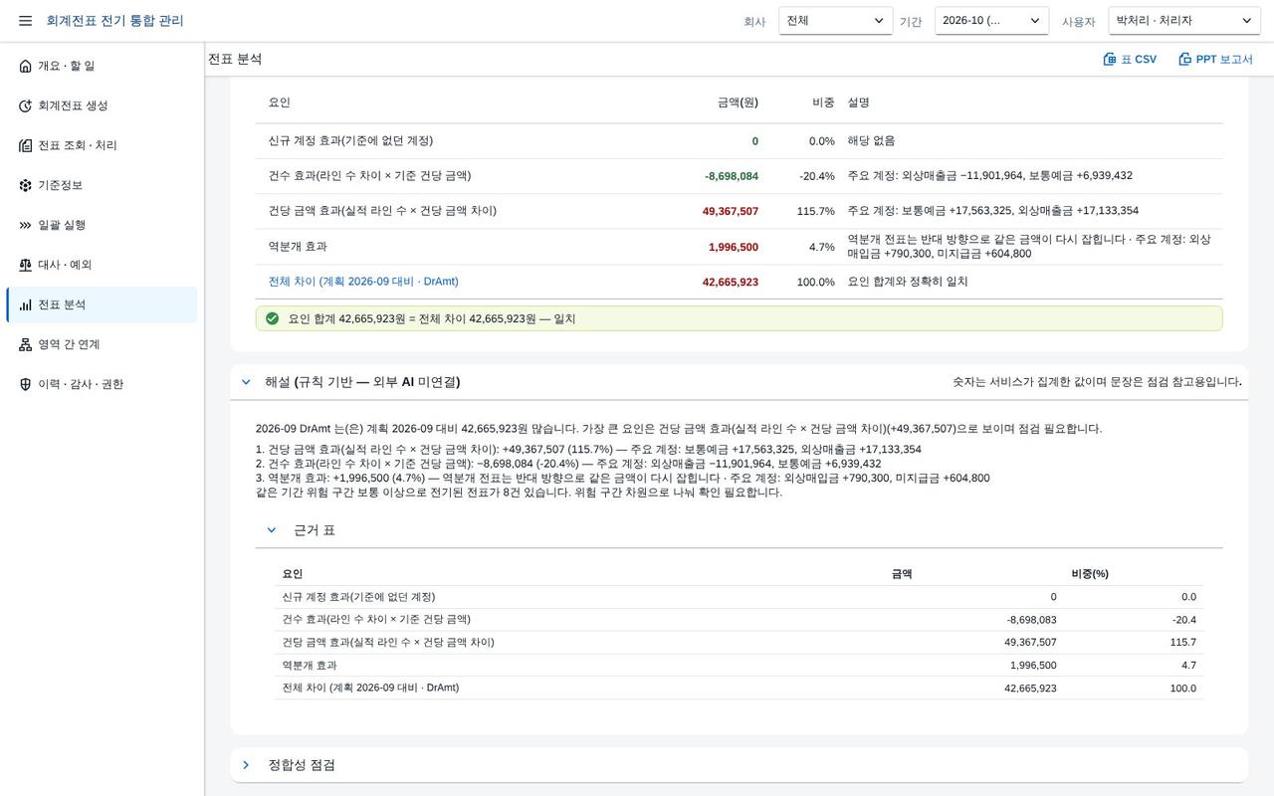
Task: Click the CSV export icon
Action: click(1110, 60)
